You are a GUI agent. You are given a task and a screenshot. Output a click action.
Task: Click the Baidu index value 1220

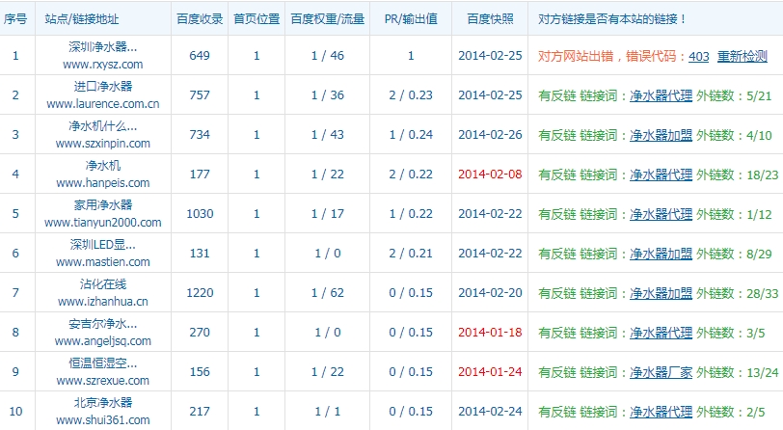200,292
